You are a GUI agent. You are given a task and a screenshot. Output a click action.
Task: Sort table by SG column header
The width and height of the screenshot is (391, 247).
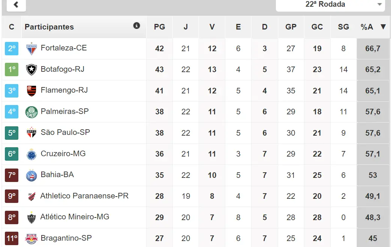[x=343, y=27]
